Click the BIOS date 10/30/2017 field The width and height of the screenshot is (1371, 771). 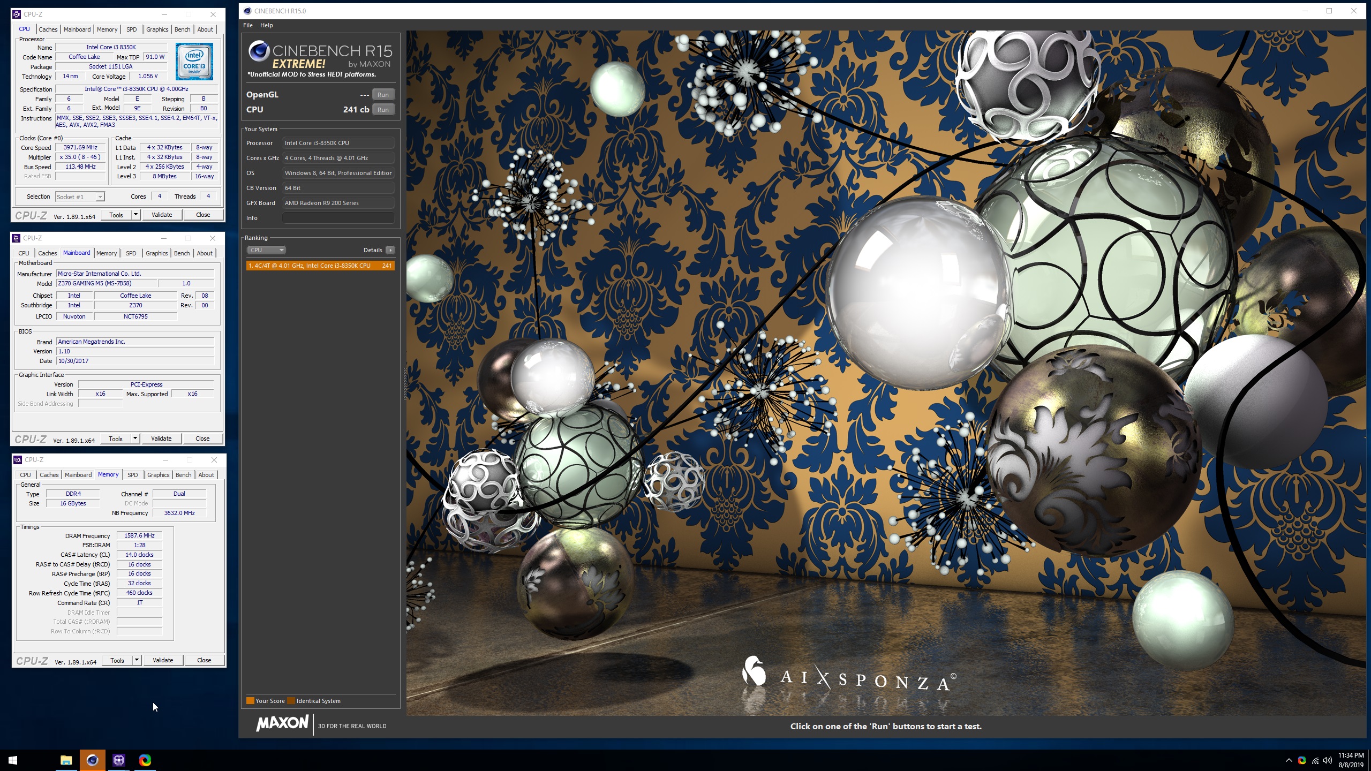135,361
